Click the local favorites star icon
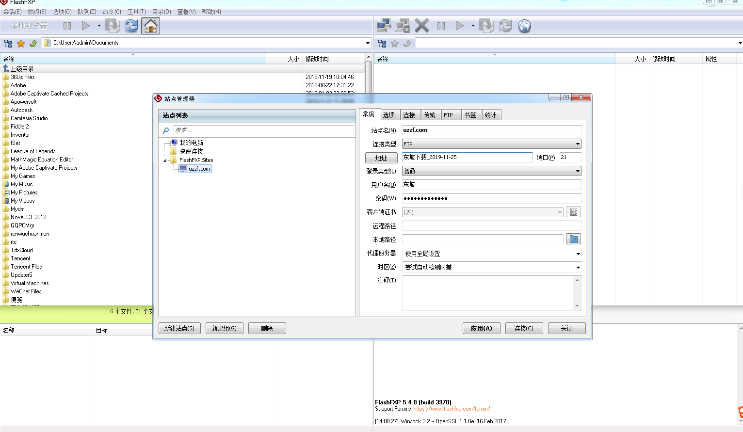Viewport: 743px width, 432px height. point(21,44)
